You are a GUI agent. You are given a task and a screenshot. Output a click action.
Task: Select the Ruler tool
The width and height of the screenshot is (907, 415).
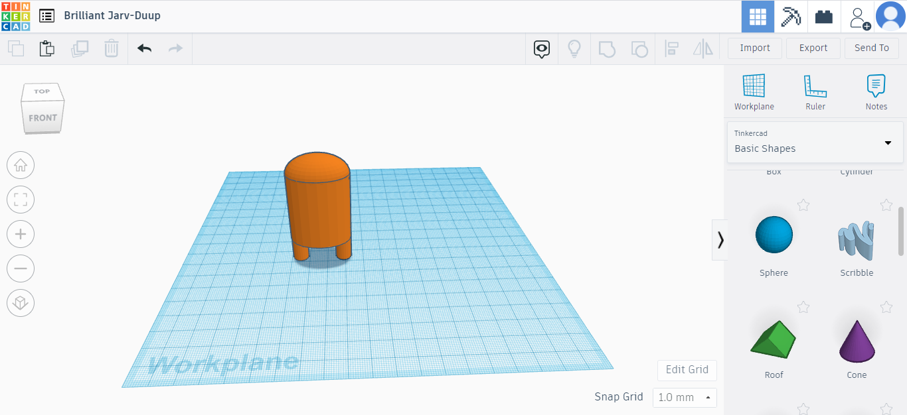click(815, 91)
